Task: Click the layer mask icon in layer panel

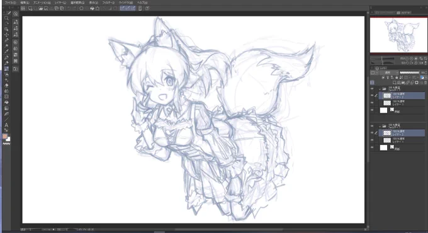Action: [x=417, y=82]
